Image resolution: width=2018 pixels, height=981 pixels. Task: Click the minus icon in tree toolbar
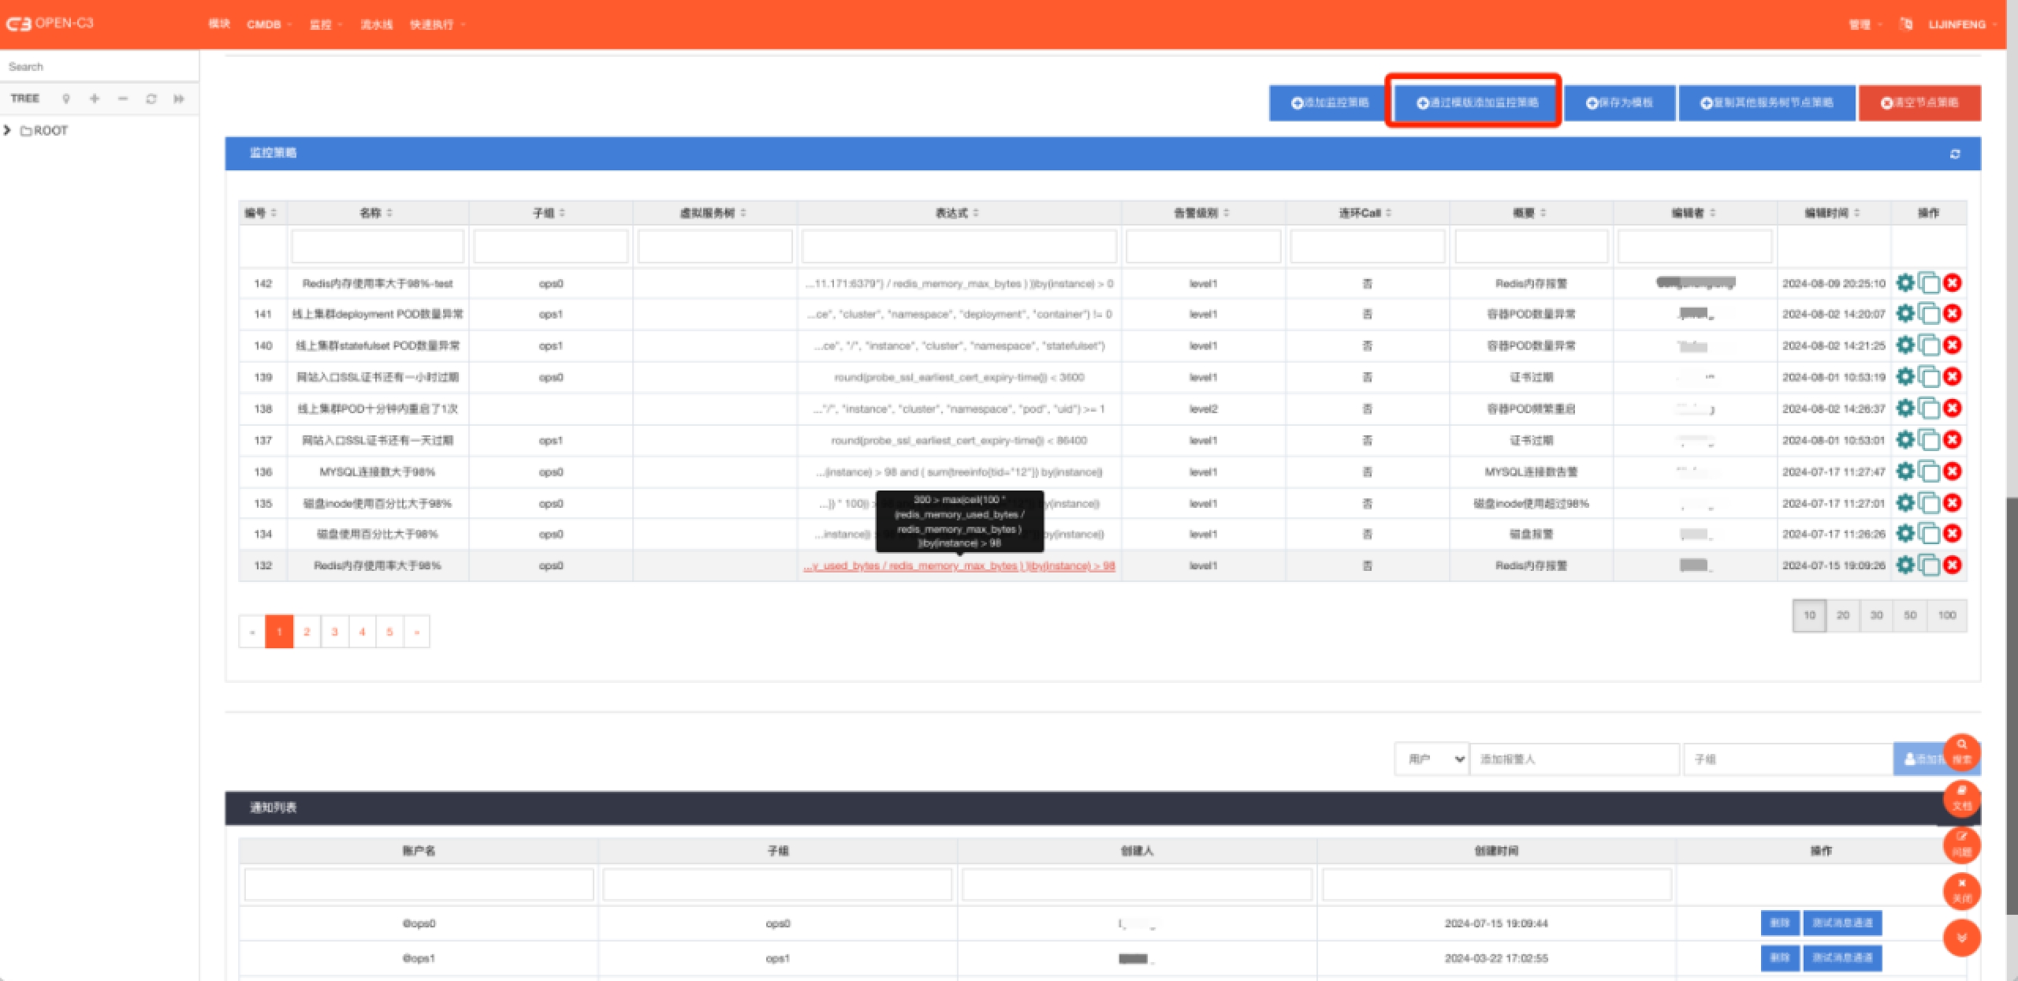[122, 99]
